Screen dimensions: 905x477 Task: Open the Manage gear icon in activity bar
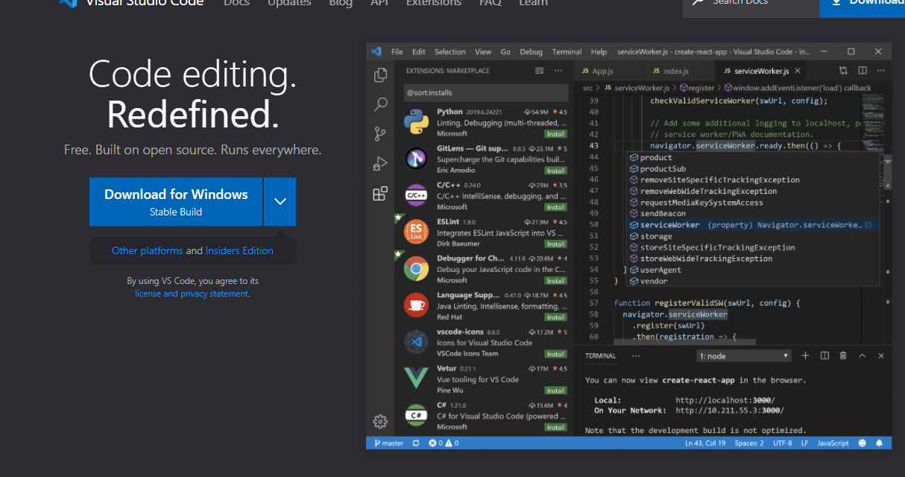[x=380, y=421]
